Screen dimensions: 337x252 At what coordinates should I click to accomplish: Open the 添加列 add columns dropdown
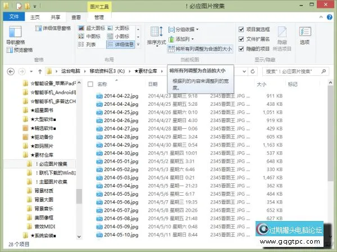click(181, 39)
